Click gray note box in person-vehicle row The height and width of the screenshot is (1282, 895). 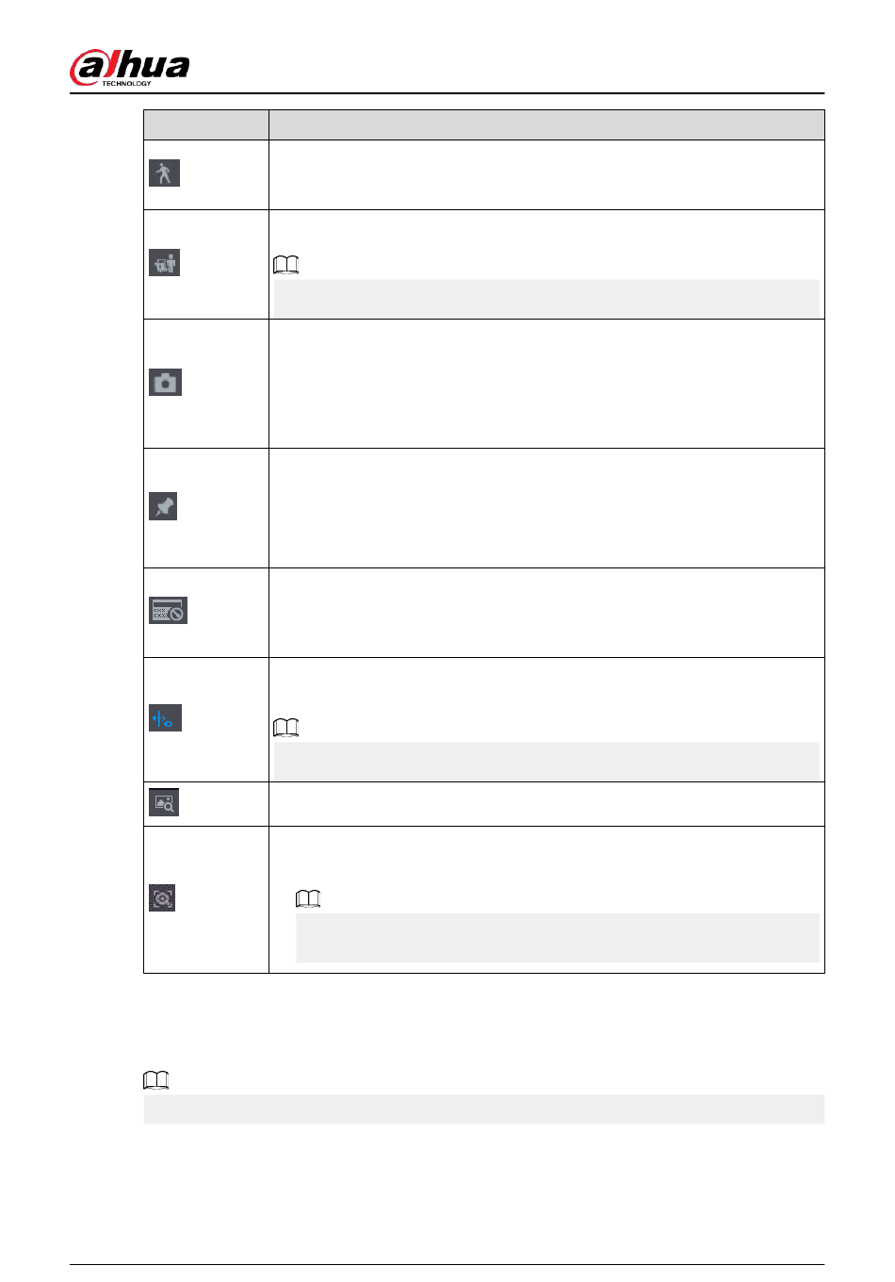546,298
